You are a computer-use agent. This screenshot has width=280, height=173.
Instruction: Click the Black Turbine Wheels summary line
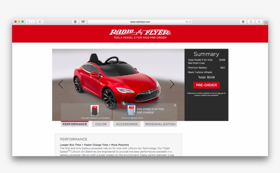[200, 72]
